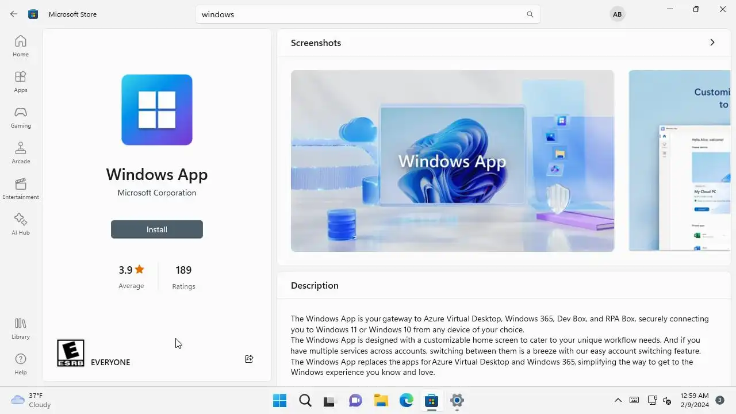Click the Microsoft Corporation publisher name
The width and height of the screenshot is (736, 414).
[x=157, y=193]
